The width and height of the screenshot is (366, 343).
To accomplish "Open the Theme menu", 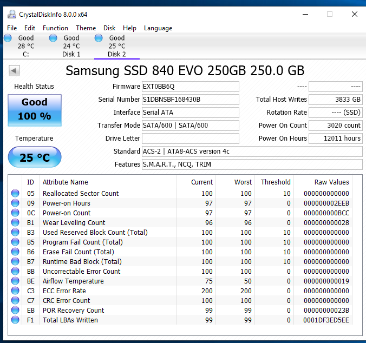I will (86, 28).
